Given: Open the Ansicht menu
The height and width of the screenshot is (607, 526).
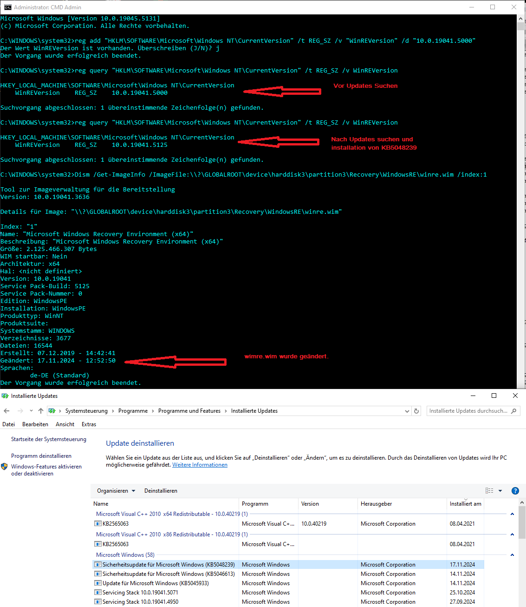Looking at the screenshot, I should pos(65,424).
